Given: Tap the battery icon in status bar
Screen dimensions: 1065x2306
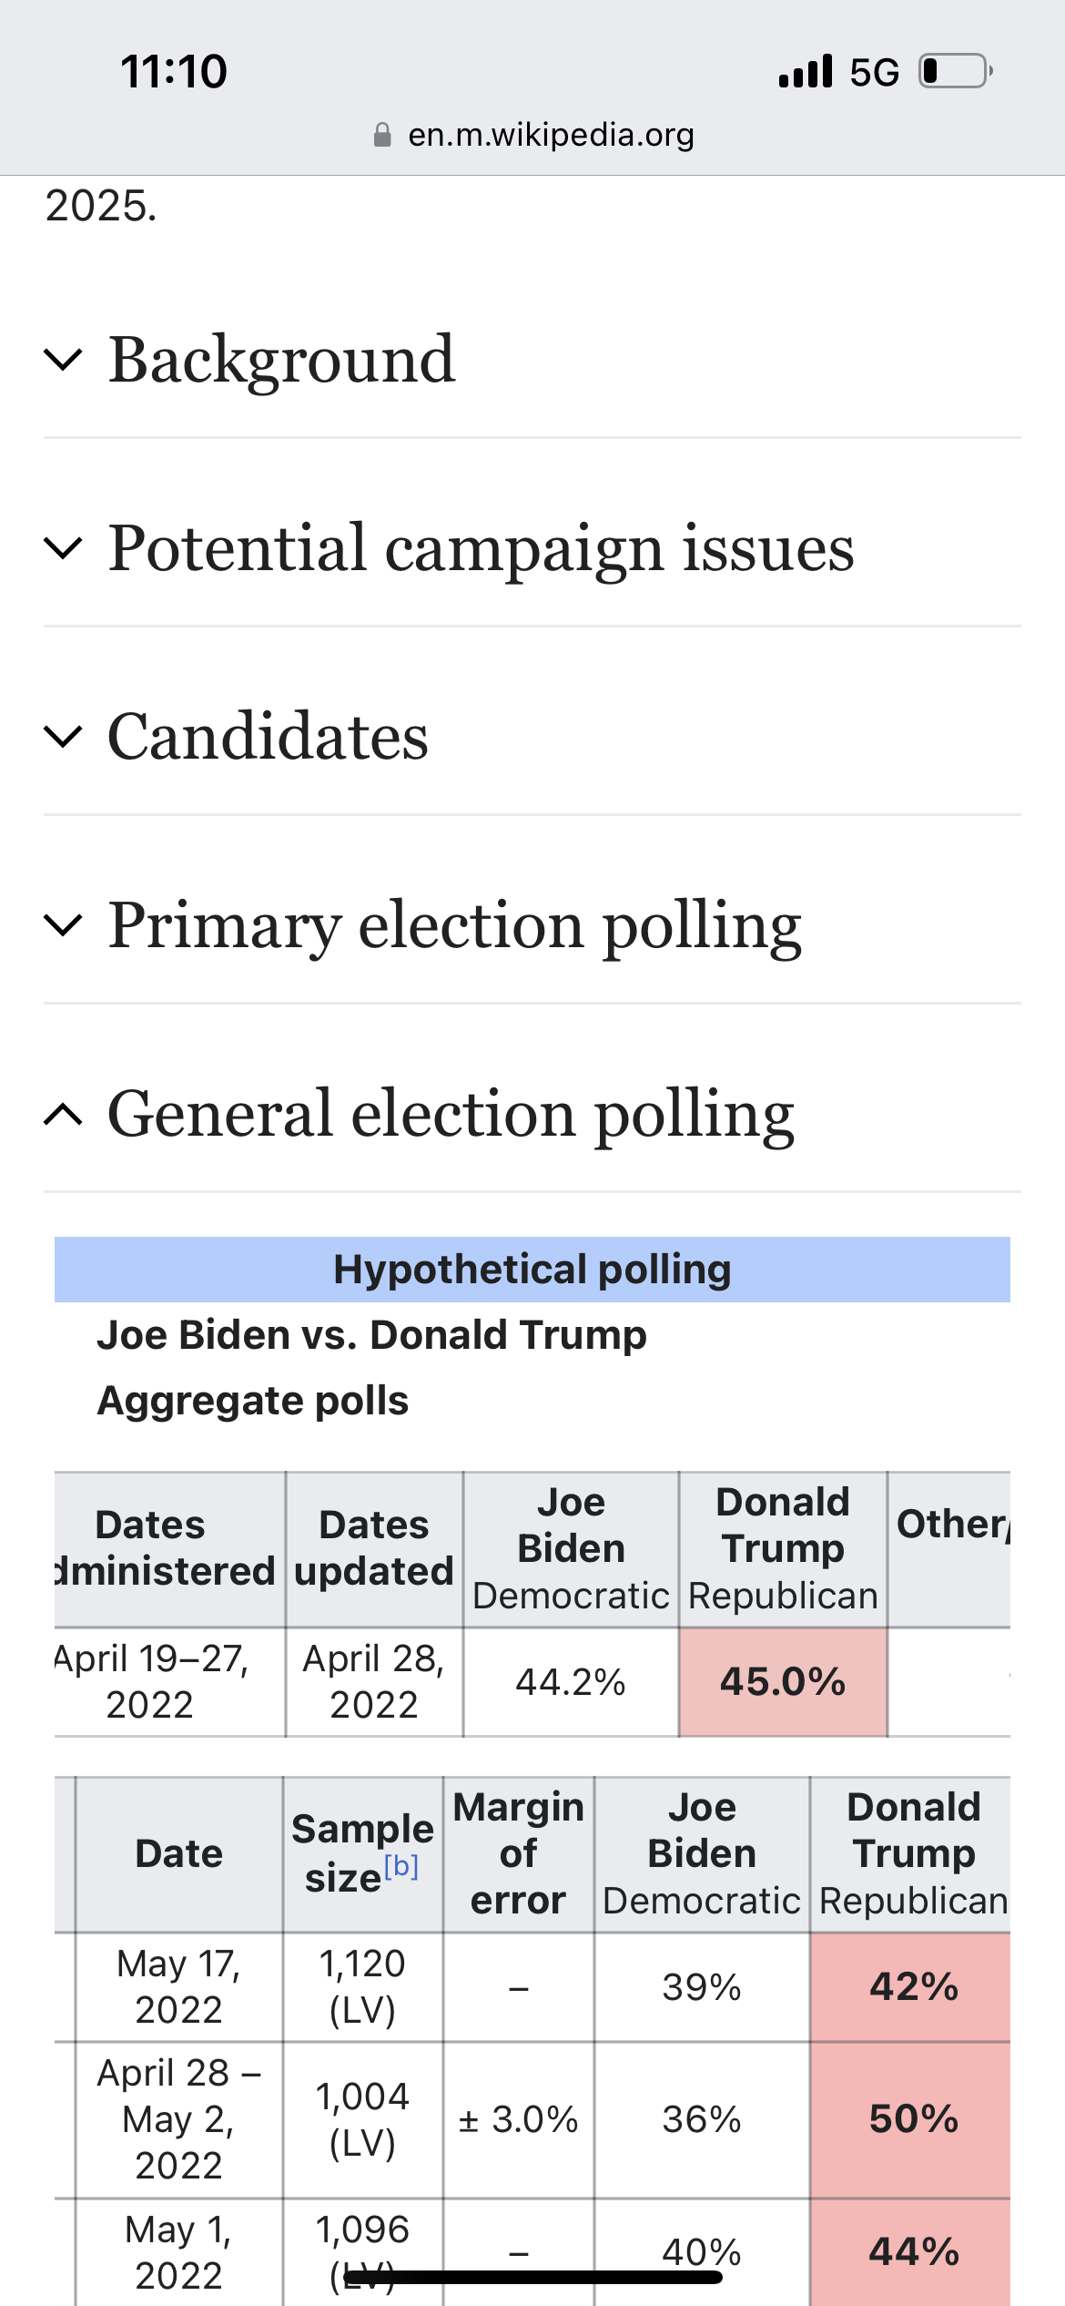Looking at the screenshot, I should (956, 71).
